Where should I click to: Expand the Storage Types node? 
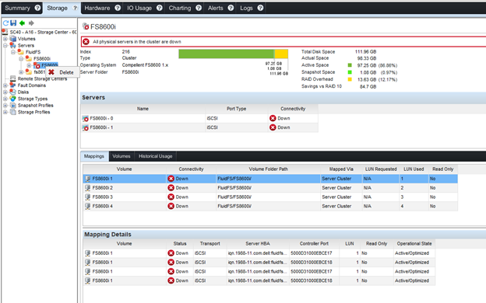coord(5,99)
